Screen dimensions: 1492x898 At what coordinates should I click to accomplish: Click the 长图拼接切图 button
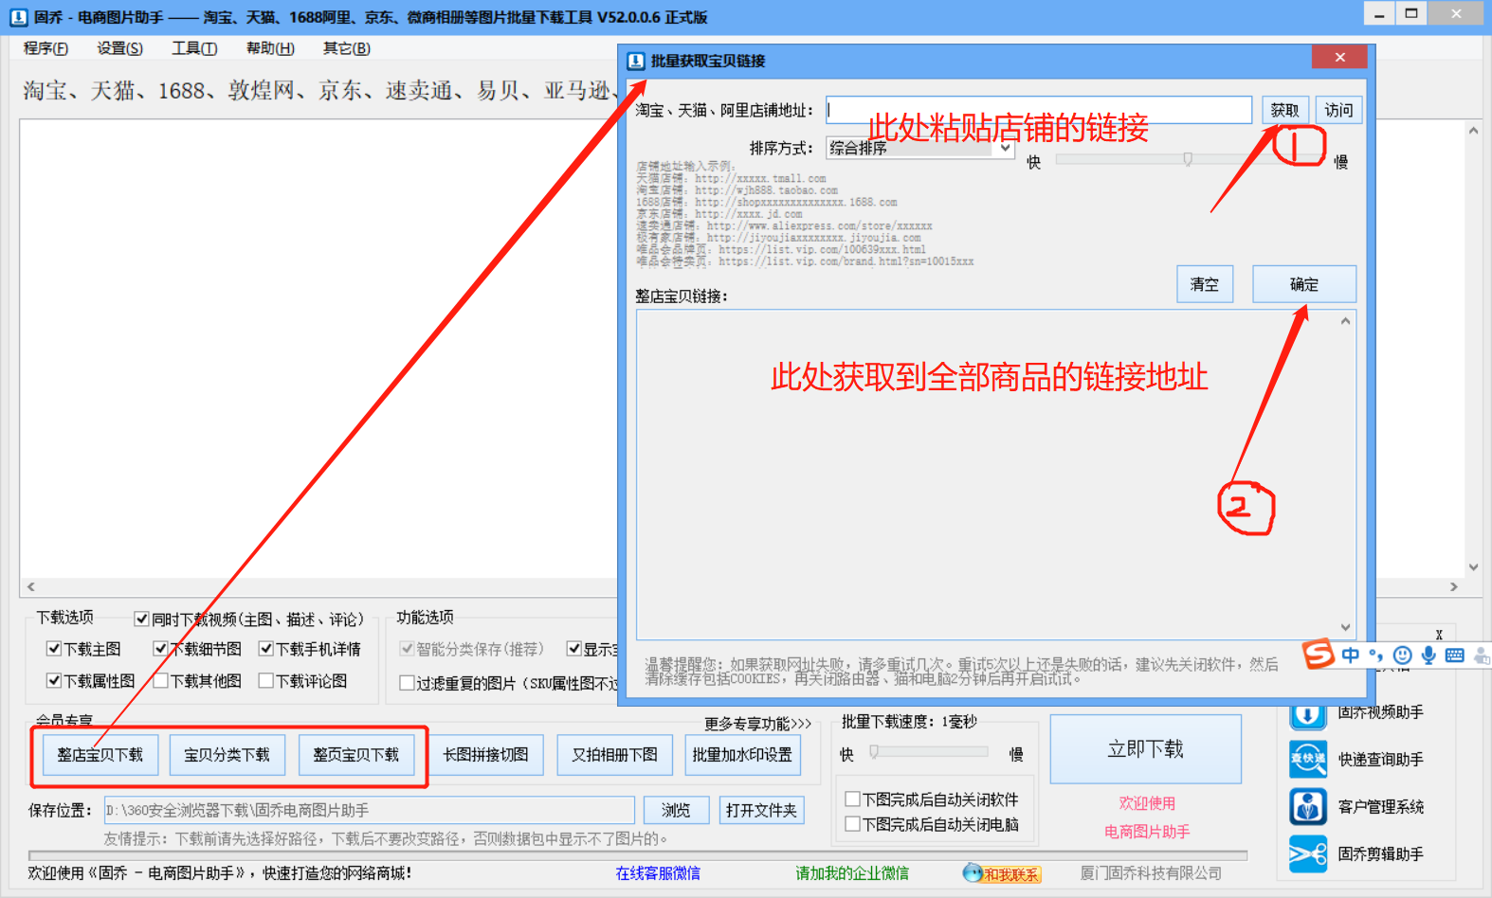pos(485,755)
